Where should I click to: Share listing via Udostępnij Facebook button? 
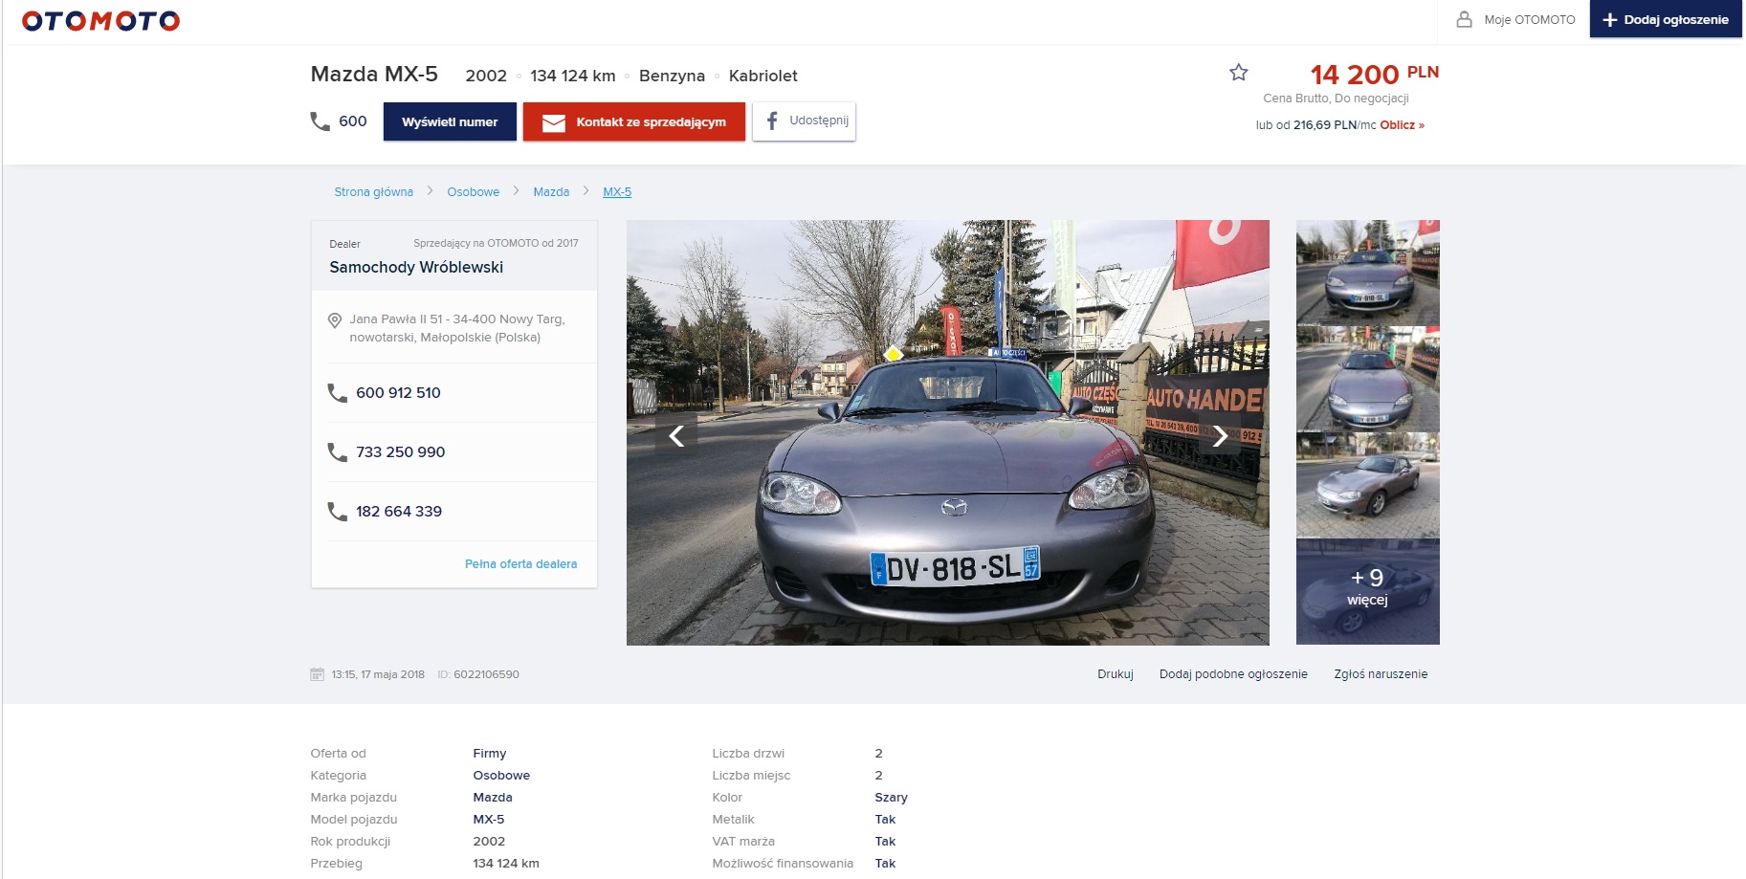click(804, 121)
